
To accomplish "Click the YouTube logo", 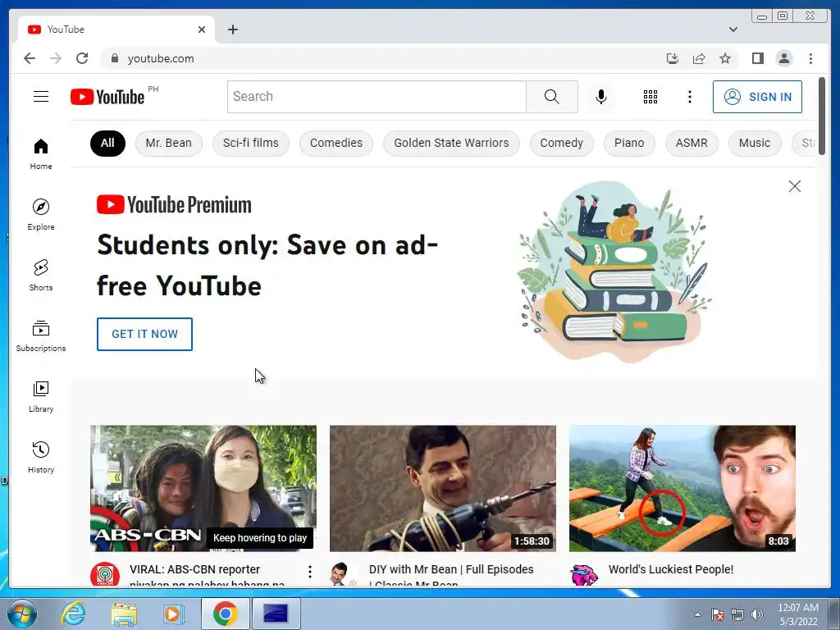I will 107,97.
